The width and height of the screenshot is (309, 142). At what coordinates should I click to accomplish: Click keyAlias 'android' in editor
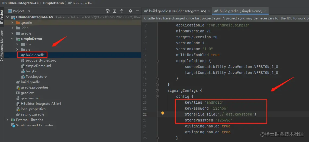click(x=204, y=102)
